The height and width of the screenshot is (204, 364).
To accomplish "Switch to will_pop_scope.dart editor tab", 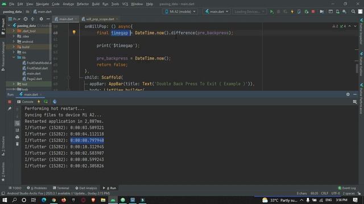I will [100, 19].
